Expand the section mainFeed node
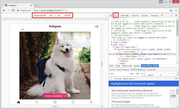 pos(119,59)
